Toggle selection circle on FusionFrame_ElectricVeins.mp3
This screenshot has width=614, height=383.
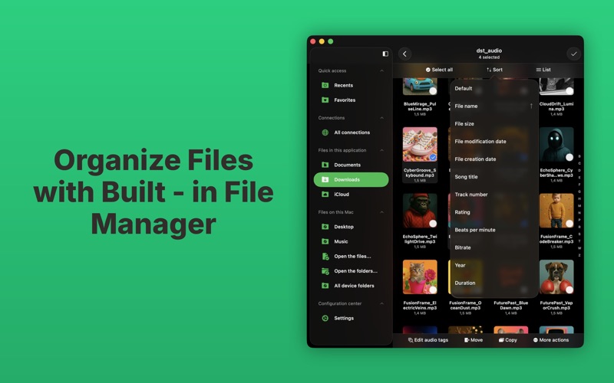(x=433, y=290)
